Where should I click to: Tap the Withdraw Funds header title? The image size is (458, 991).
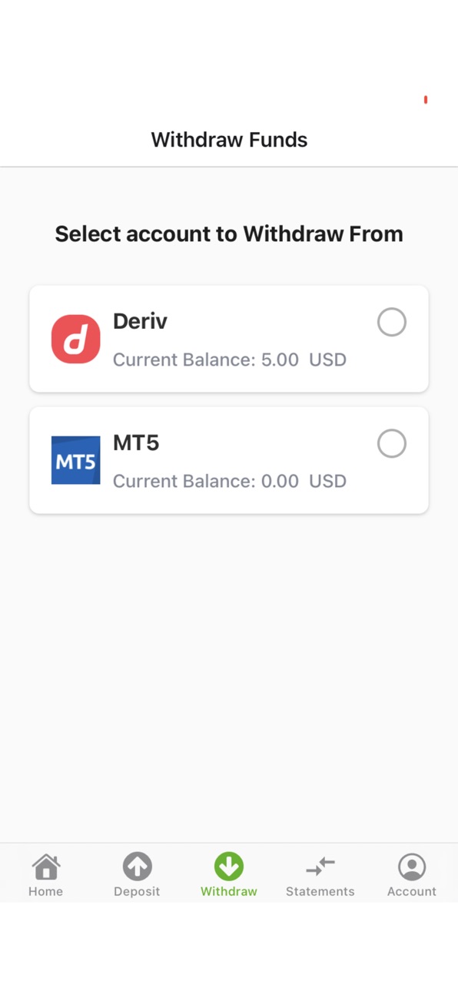(x=229, y=140)
